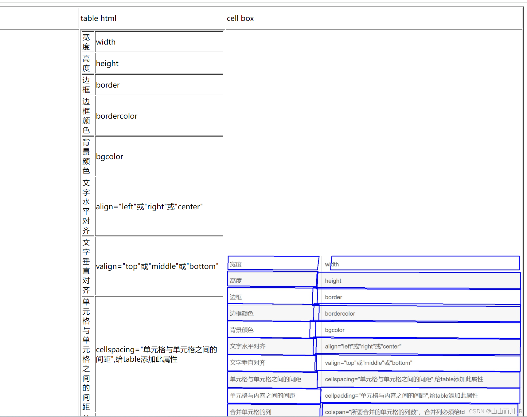This screenshot has height=417, width=527.
Task: Click the vertical 单元格与单元格之间的间距 label
Action: (88, 354)
